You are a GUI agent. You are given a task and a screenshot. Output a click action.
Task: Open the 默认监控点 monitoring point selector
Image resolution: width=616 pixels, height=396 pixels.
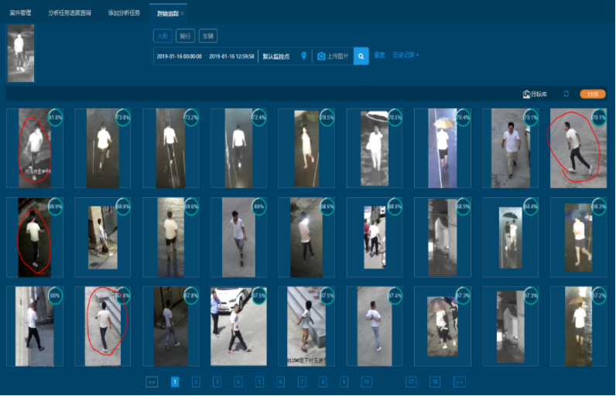point(277,56)
